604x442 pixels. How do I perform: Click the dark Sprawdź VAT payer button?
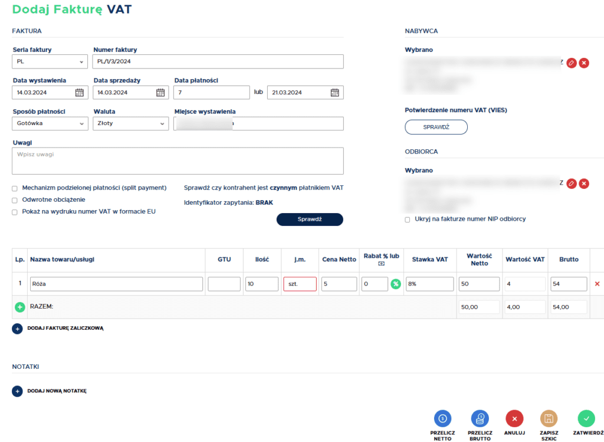(x=310, y=220)
